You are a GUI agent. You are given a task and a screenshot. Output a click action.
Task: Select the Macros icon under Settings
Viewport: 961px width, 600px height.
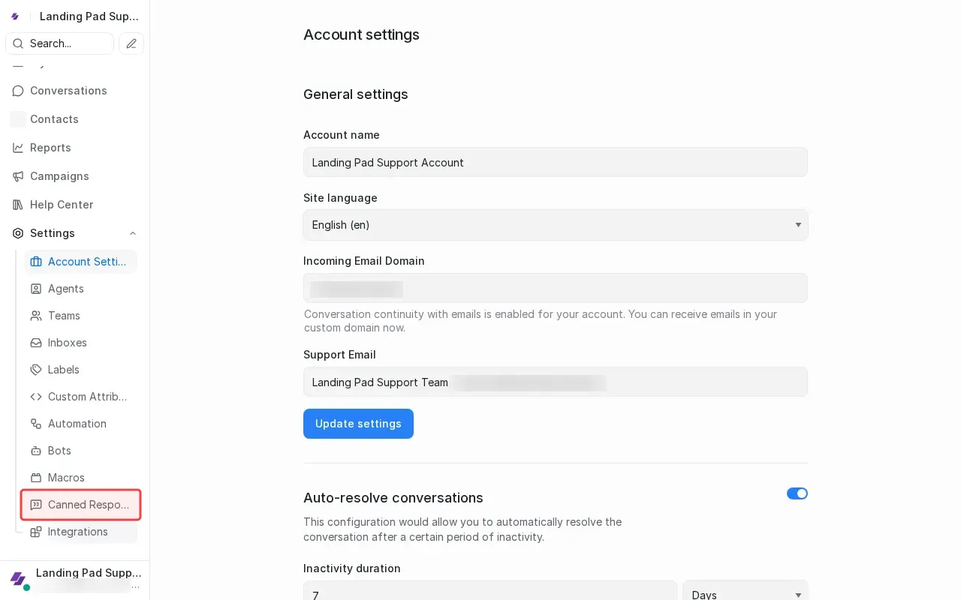(x=36, y=478)
